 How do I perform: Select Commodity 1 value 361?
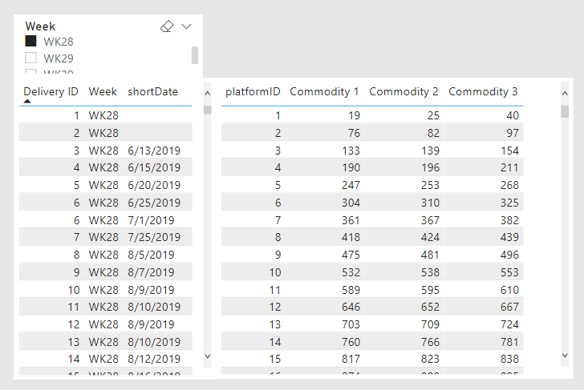pyautogui.click(x=351, y=220)
